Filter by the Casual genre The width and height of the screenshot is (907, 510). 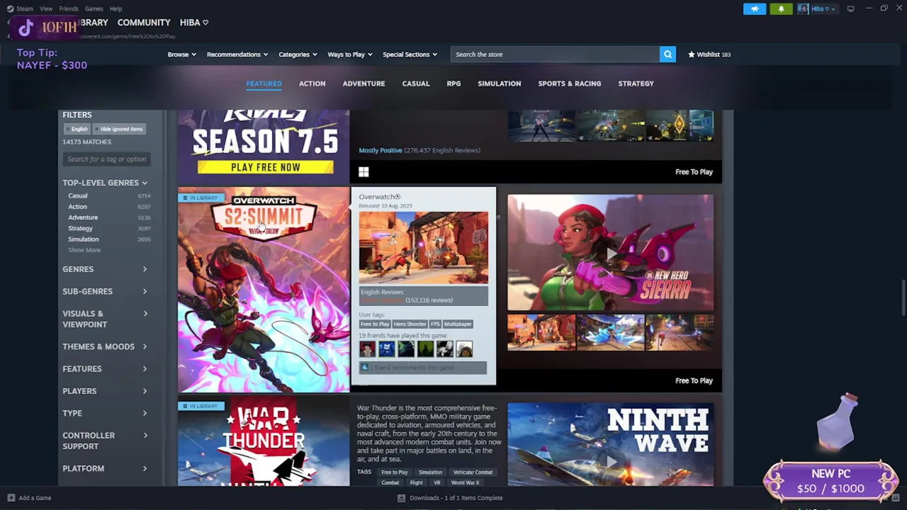pos(78,196)
